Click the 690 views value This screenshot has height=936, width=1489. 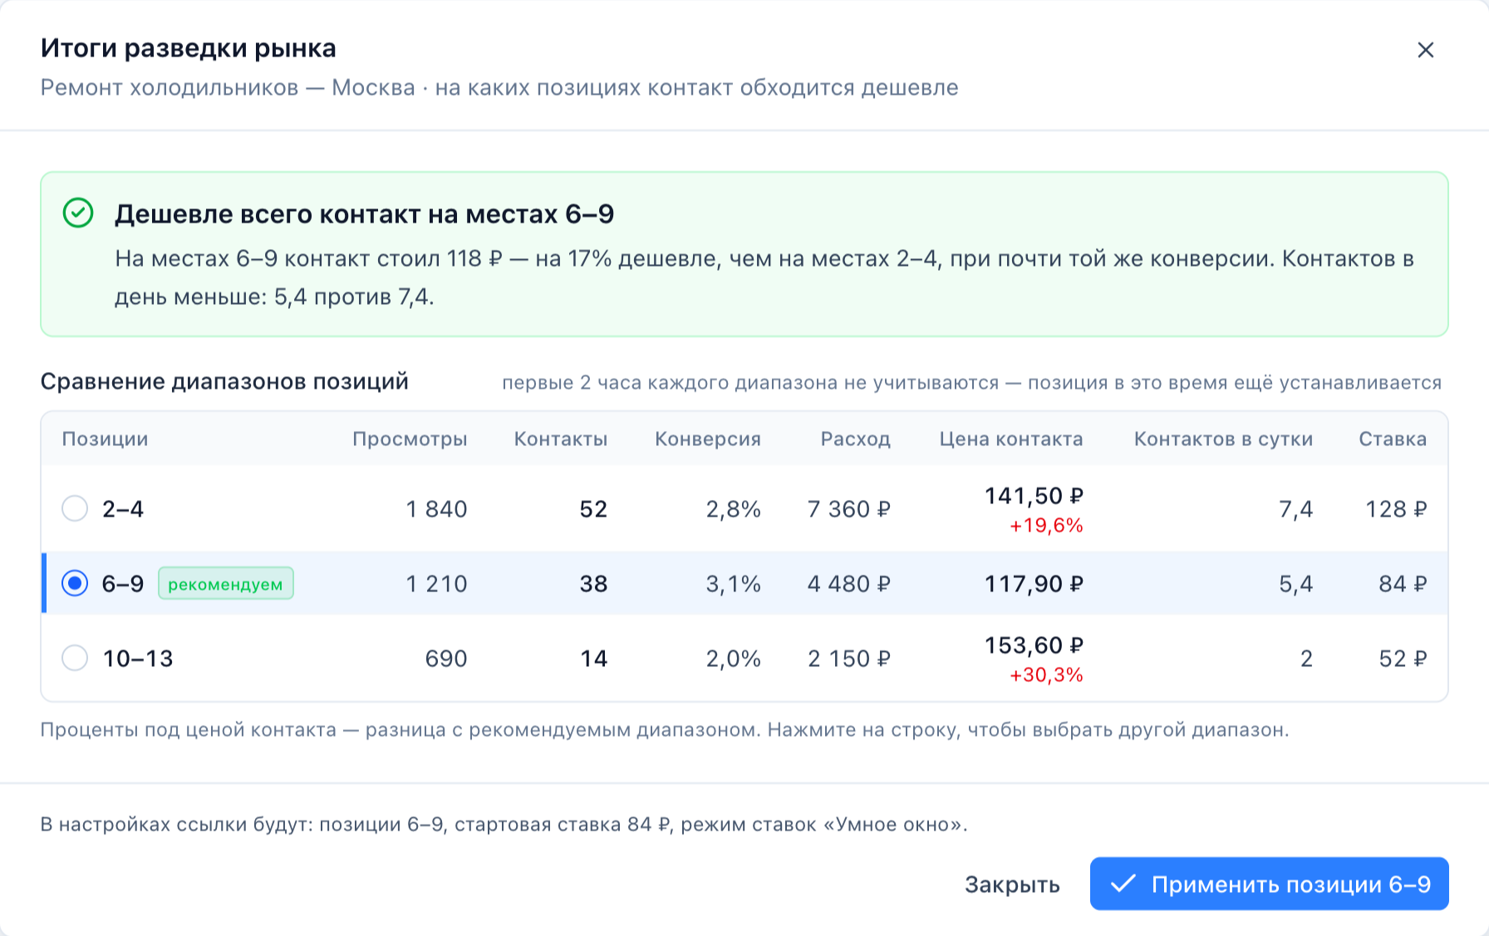(x=446, y=659)
